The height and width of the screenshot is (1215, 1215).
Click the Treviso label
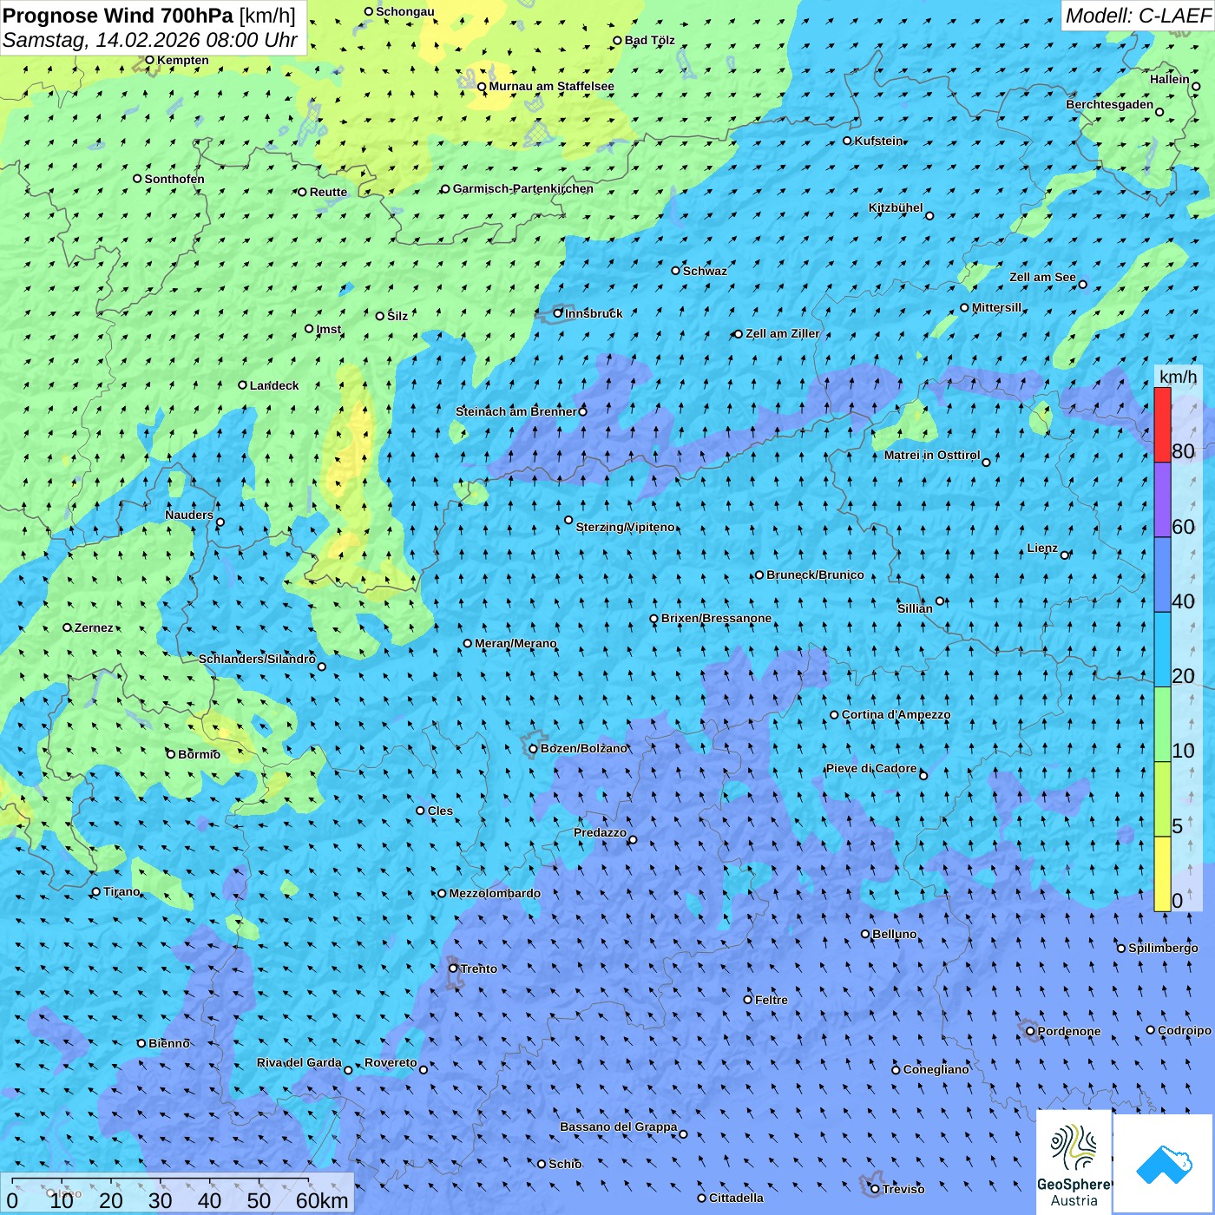coord(903,1189)
